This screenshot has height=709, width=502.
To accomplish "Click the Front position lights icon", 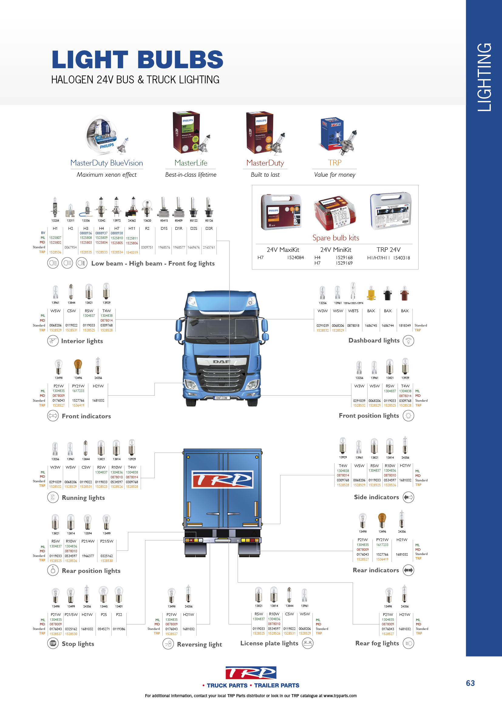I will pos(408,416).
